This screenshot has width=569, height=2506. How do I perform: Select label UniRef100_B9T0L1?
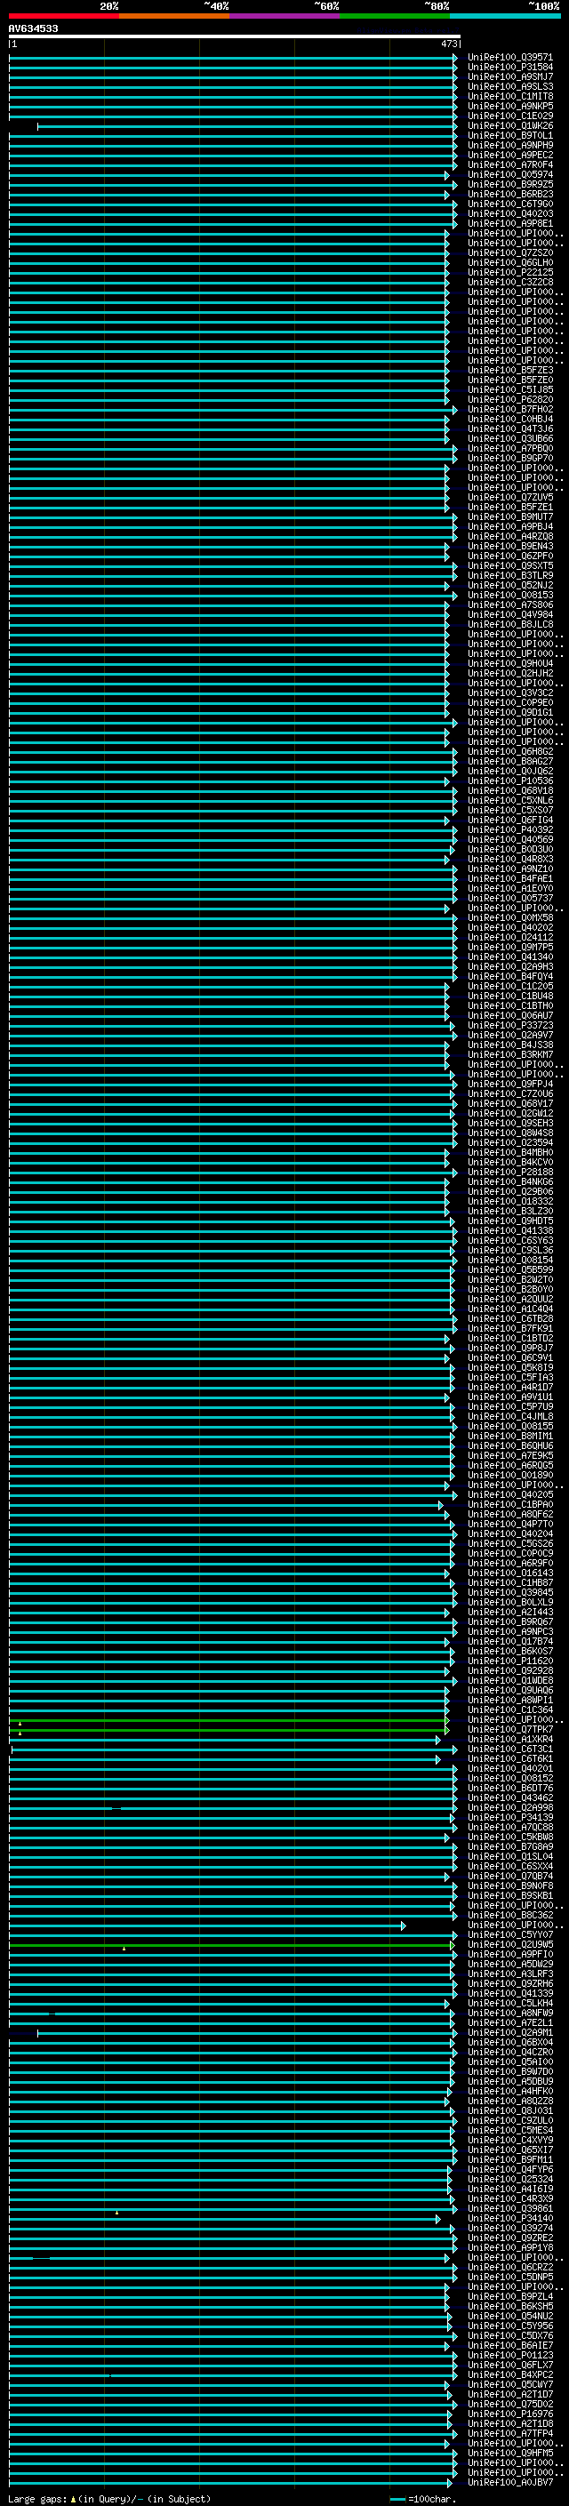tap(509, 135)
